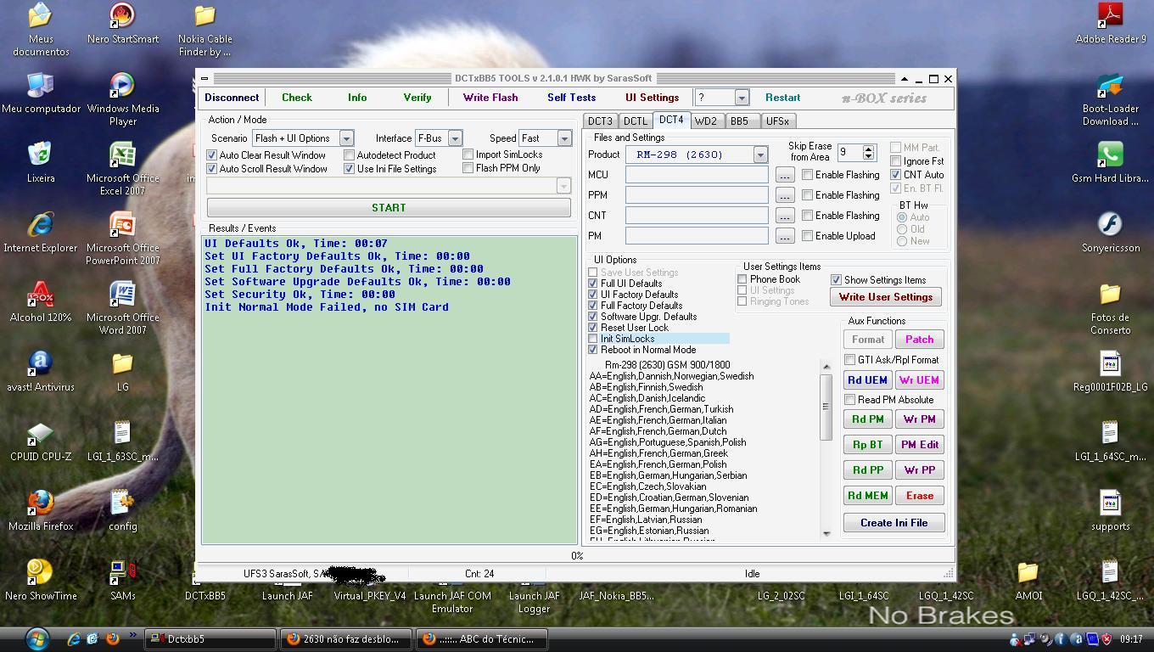Open LG folder on desktop

coord(122,371)
